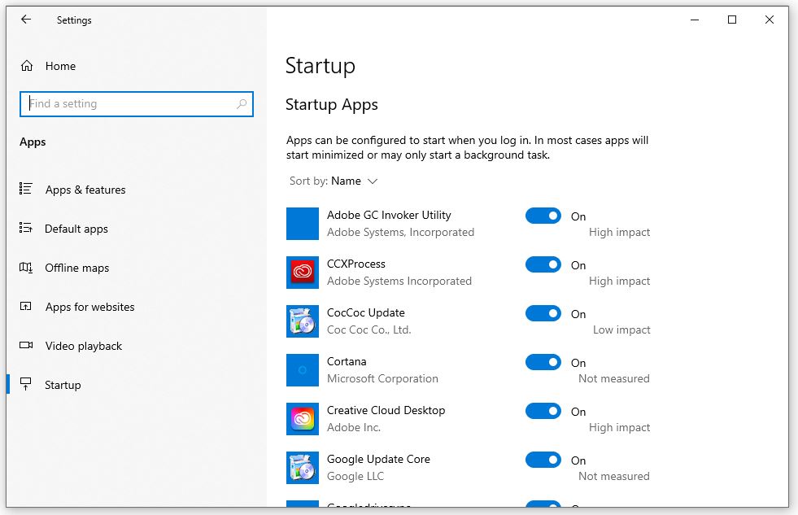Click the CocCoc Update installer icon
The height and width of the screenshot is (515, 798).
point(303,321)
